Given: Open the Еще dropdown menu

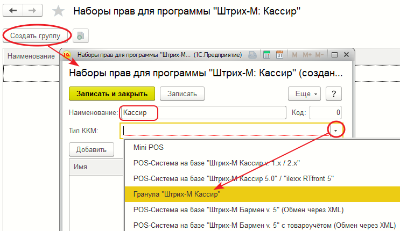Looking at the screenshot, I should click(x=305, y=93).
